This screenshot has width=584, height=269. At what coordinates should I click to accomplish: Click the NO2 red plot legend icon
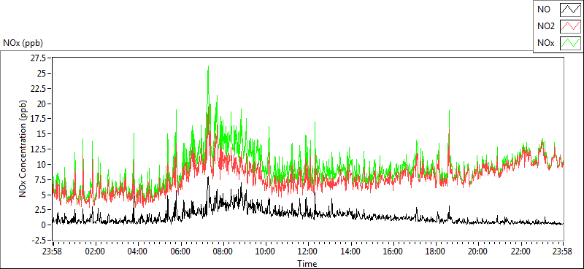[x=570, y=26]
